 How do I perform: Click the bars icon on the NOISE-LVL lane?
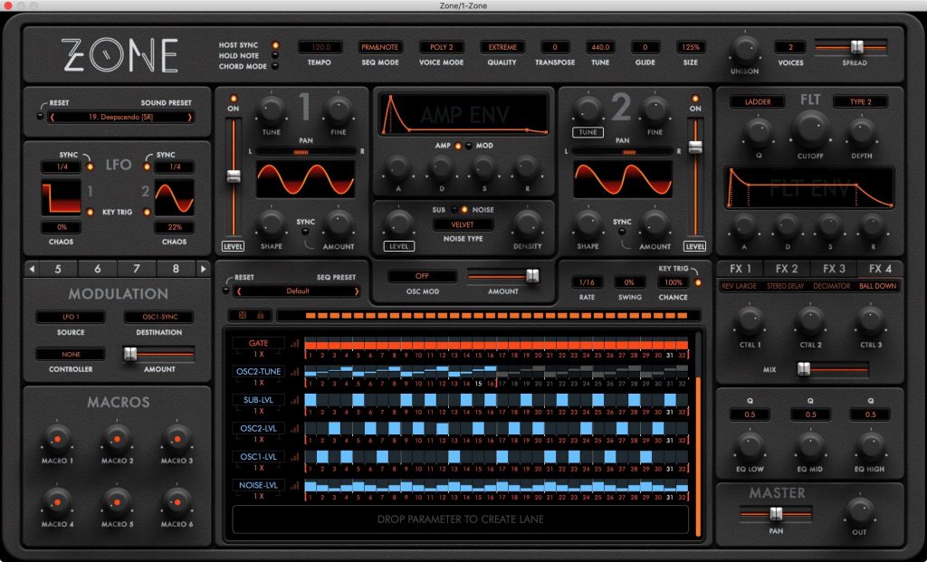[294, 485]
